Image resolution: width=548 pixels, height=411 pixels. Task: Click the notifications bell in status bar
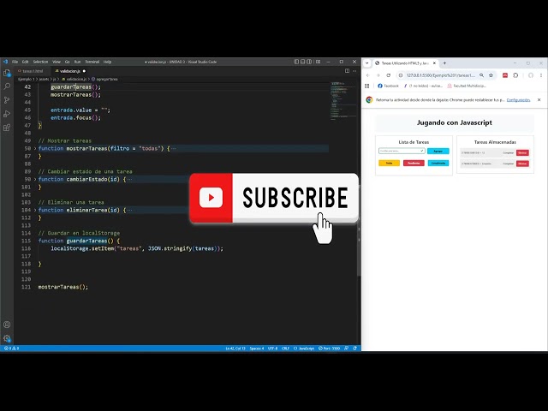[355, 348]
